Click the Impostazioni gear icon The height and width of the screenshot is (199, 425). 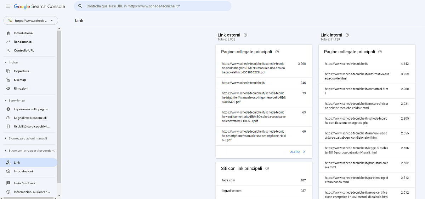click(8, 171)
